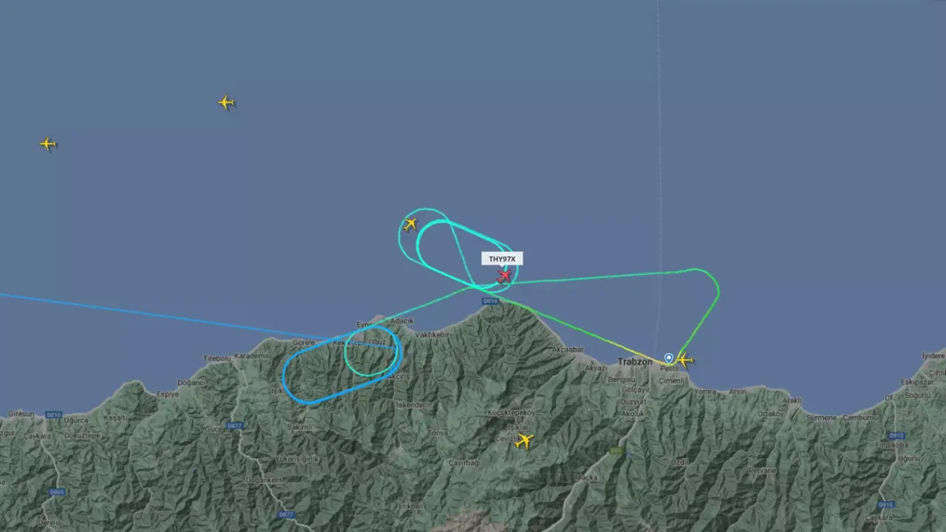The height and width of the screenshot is (532, 946).
Task: Click the Tirebolu town label
Action: pos(217,358)
